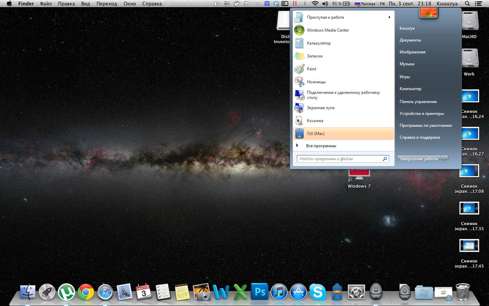Viewport: 489px width, 306px height.
Task: Start the Косынка solitaire game
Action: tap(343, 121)
